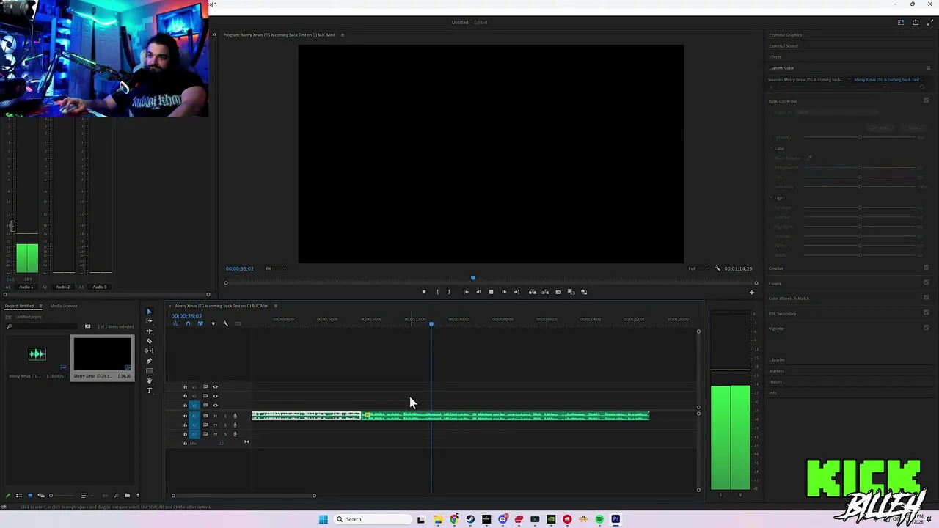Select the Type tool
Image resolution: width=939 pixels, height=528 pixels.
(149, 391)
